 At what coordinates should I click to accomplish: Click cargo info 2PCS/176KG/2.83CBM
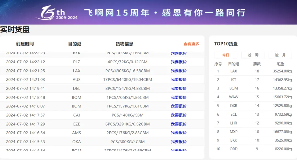click(x=128, y=133)
